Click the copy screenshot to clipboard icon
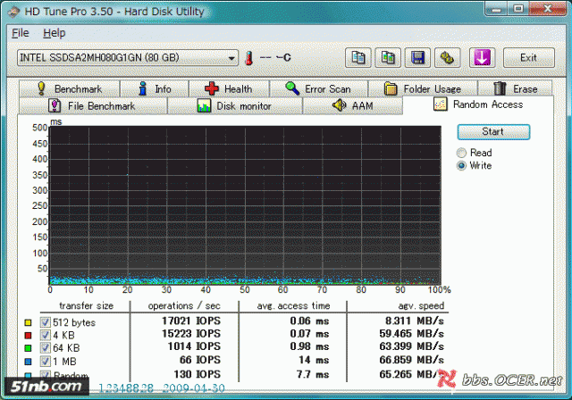Screen dimensions: 572x400 click(388, 58)
